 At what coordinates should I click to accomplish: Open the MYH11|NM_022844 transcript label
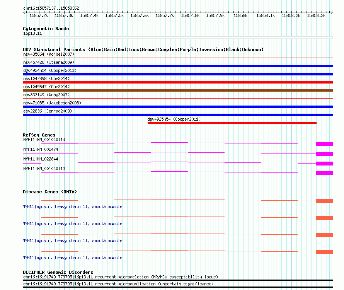tap(41, 159)
